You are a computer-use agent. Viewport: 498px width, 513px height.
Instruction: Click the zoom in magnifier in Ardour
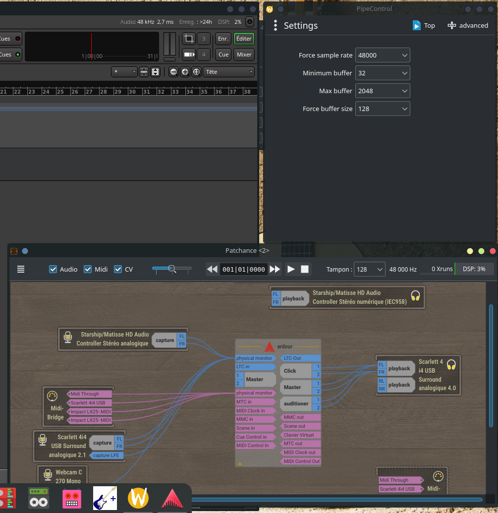185,72
